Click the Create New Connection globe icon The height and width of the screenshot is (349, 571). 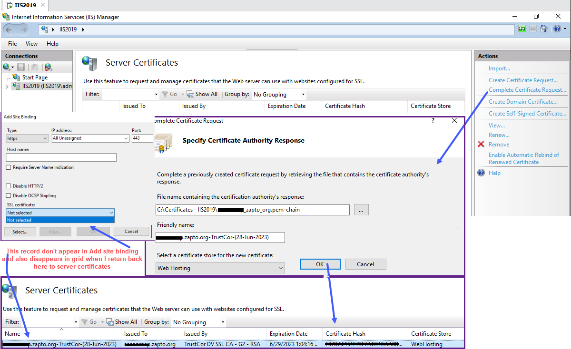pos(6,68)
